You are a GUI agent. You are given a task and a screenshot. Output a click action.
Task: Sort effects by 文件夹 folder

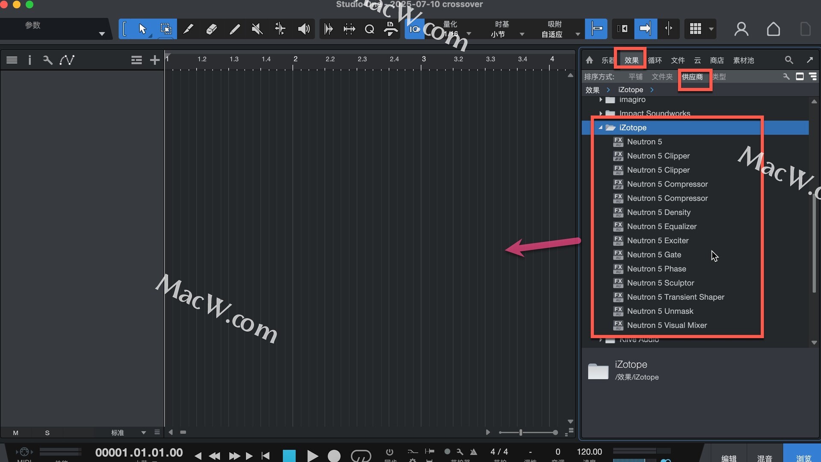662,77
